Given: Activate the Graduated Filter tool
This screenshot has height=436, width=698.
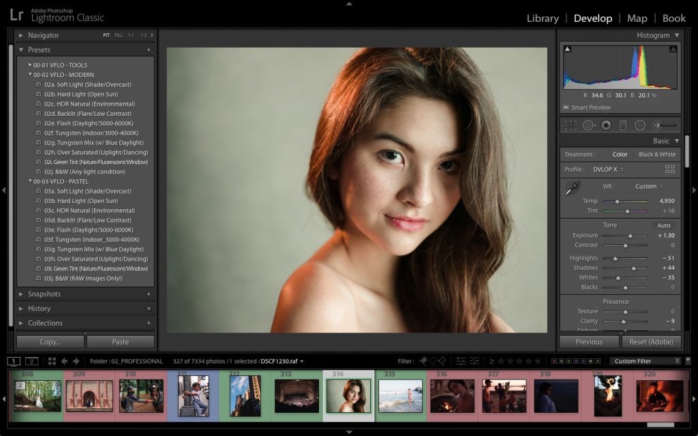Looking at the screenshot, I should 622,125.
